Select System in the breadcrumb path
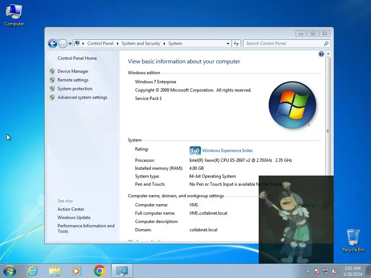The height and width of the screenshot is (278, 371). click(x=175, y=43)
